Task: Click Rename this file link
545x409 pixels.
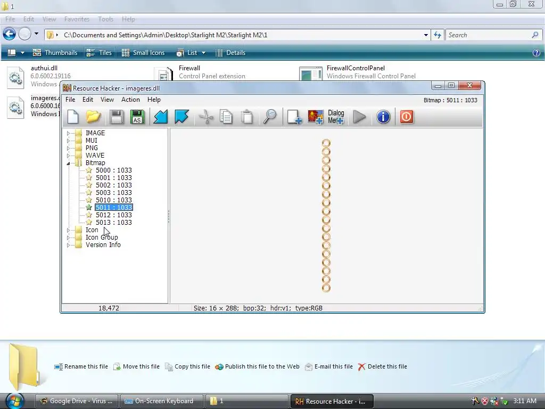Action: 81,366
